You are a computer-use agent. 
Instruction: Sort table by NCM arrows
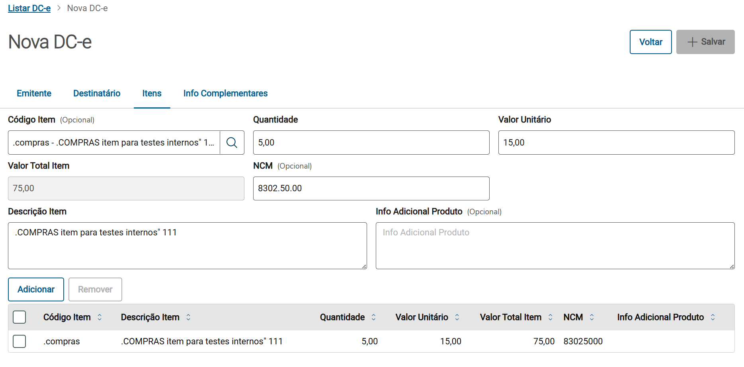click(x=592, y=317)
